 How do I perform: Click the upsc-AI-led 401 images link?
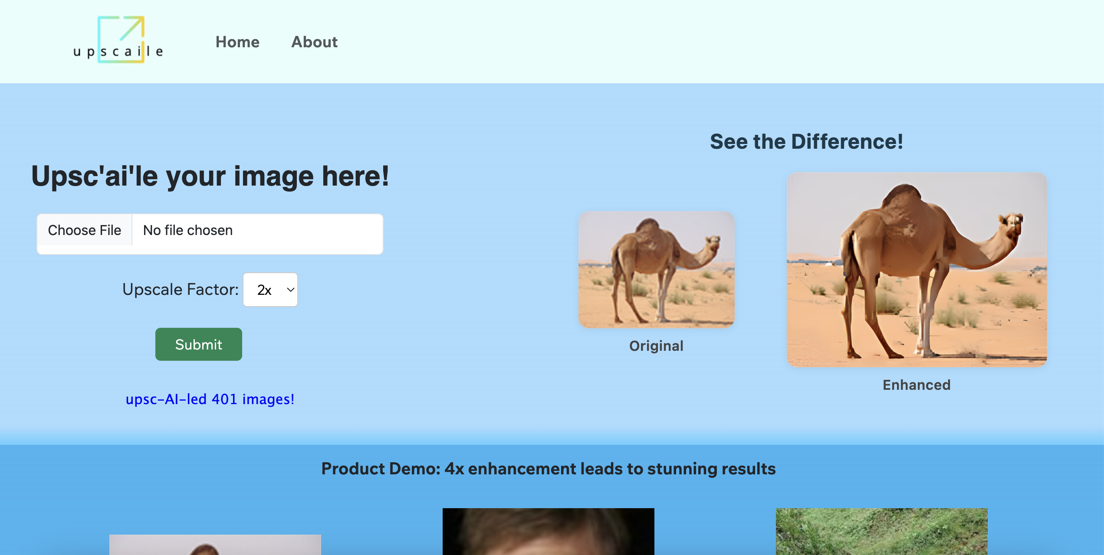coord(210,399)
